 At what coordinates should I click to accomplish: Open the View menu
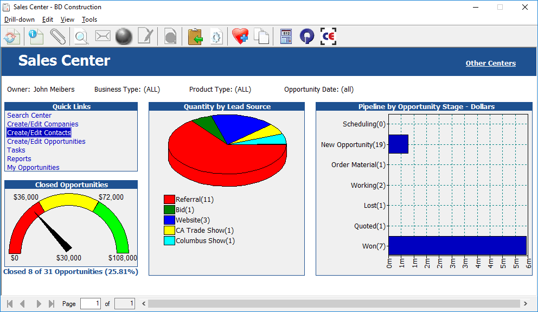(67, 20)
